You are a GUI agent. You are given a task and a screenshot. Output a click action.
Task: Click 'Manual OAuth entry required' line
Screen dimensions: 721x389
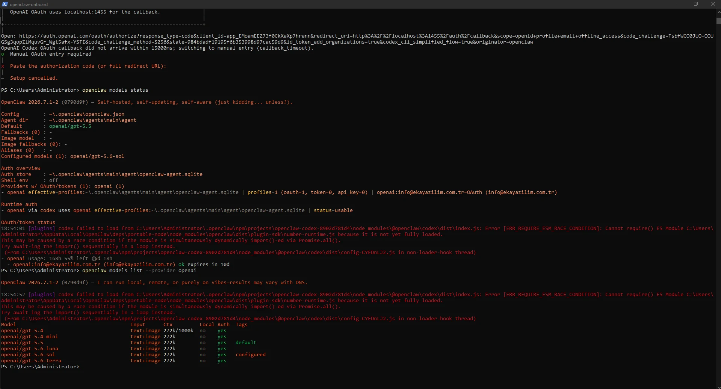(50, 54)
